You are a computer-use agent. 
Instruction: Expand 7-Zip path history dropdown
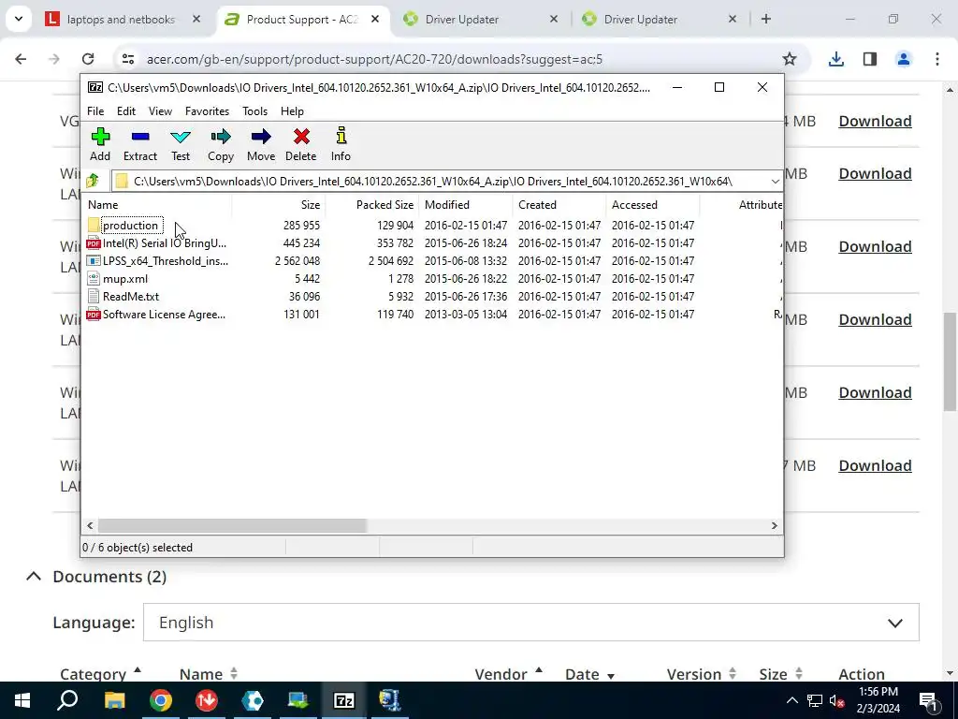tap(775, 181)
